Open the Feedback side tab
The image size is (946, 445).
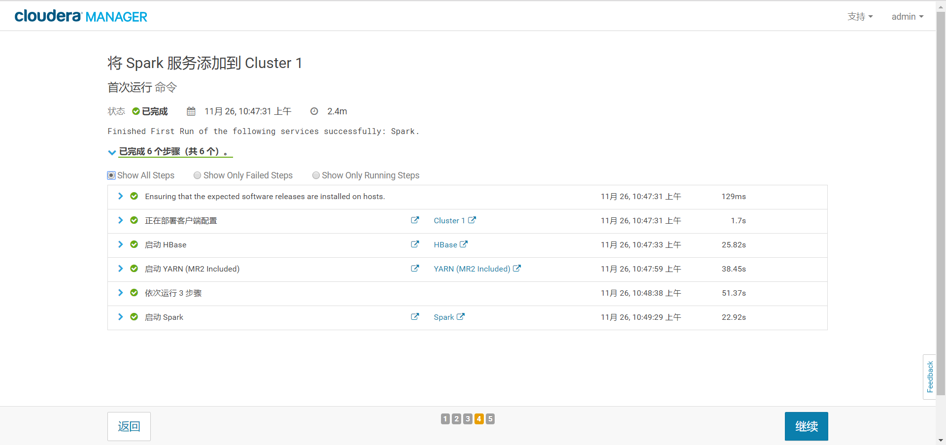[x=930, y=377]
